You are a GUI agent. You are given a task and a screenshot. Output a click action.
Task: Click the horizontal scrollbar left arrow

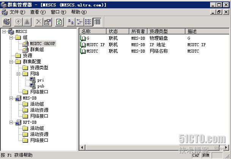(82, 147)
